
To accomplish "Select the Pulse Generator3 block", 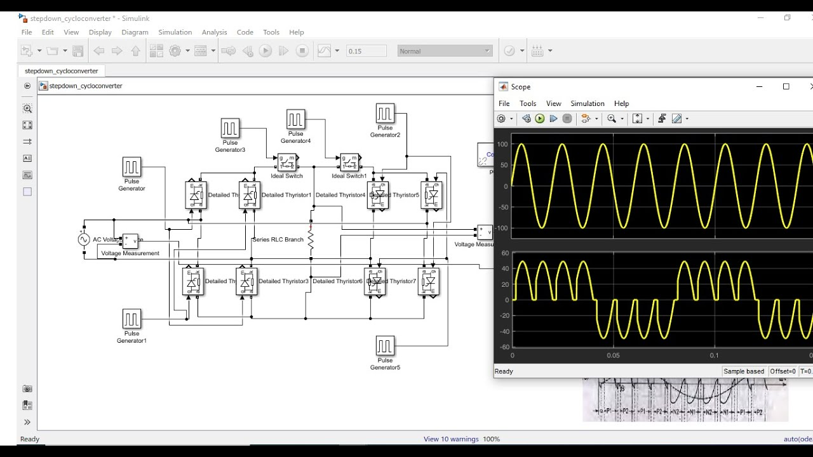I will 230,128.
